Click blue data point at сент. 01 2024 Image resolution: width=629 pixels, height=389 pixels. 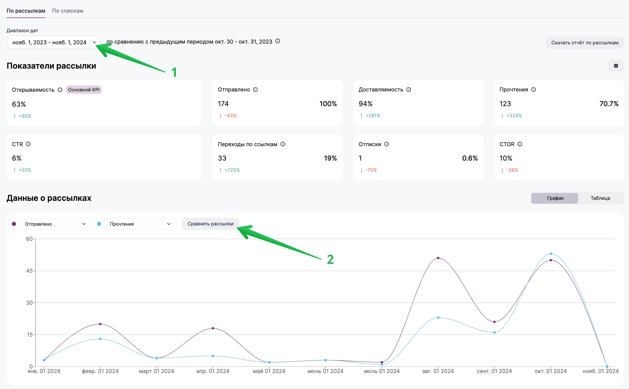click(495, 333)
